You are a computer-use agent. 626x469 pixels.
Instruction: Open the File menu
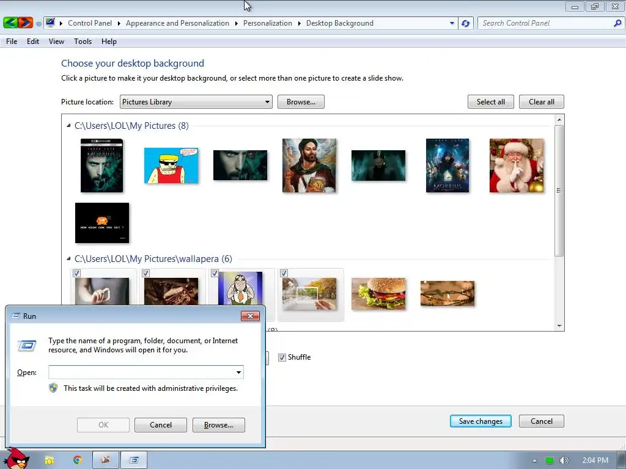click(12, 42)
